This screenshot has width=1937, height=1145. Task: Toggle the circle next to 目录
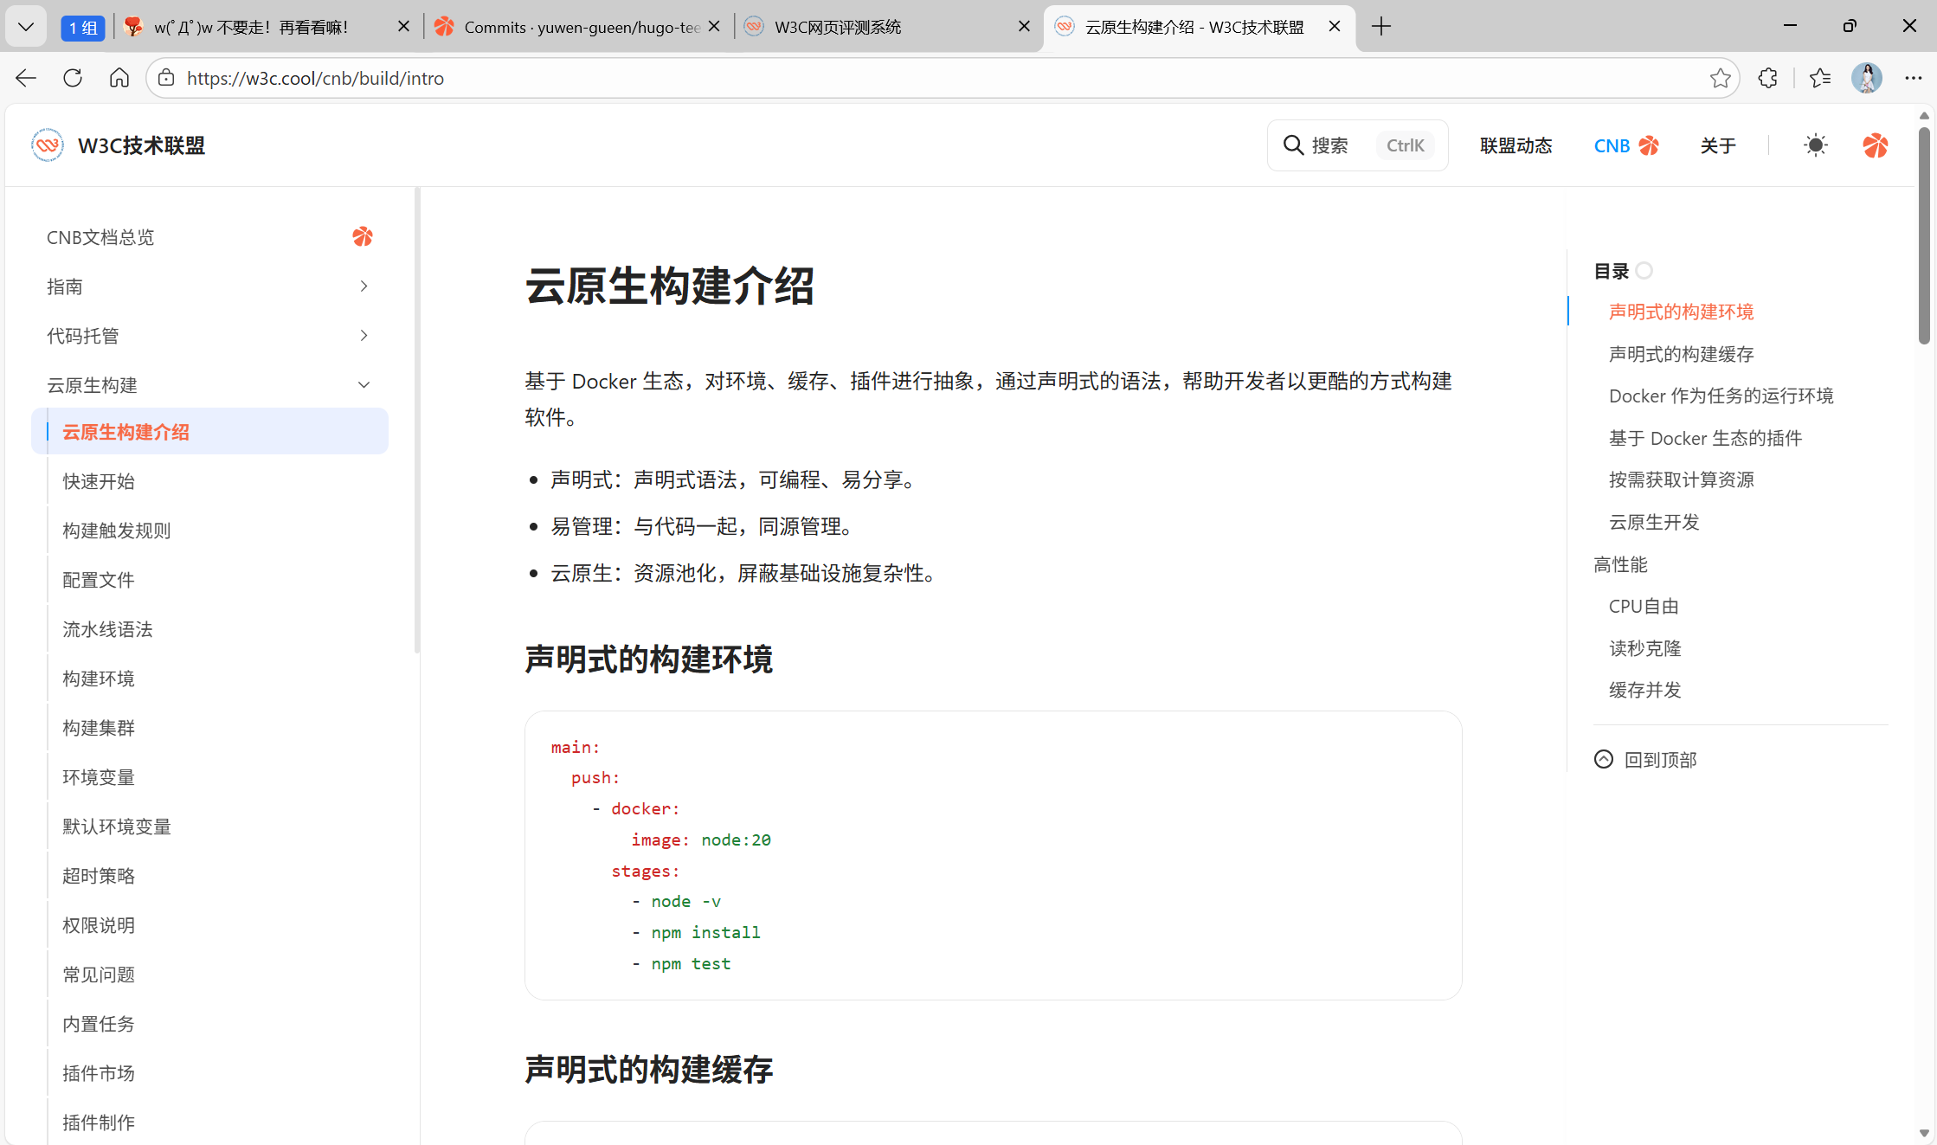click(1644, 271)
